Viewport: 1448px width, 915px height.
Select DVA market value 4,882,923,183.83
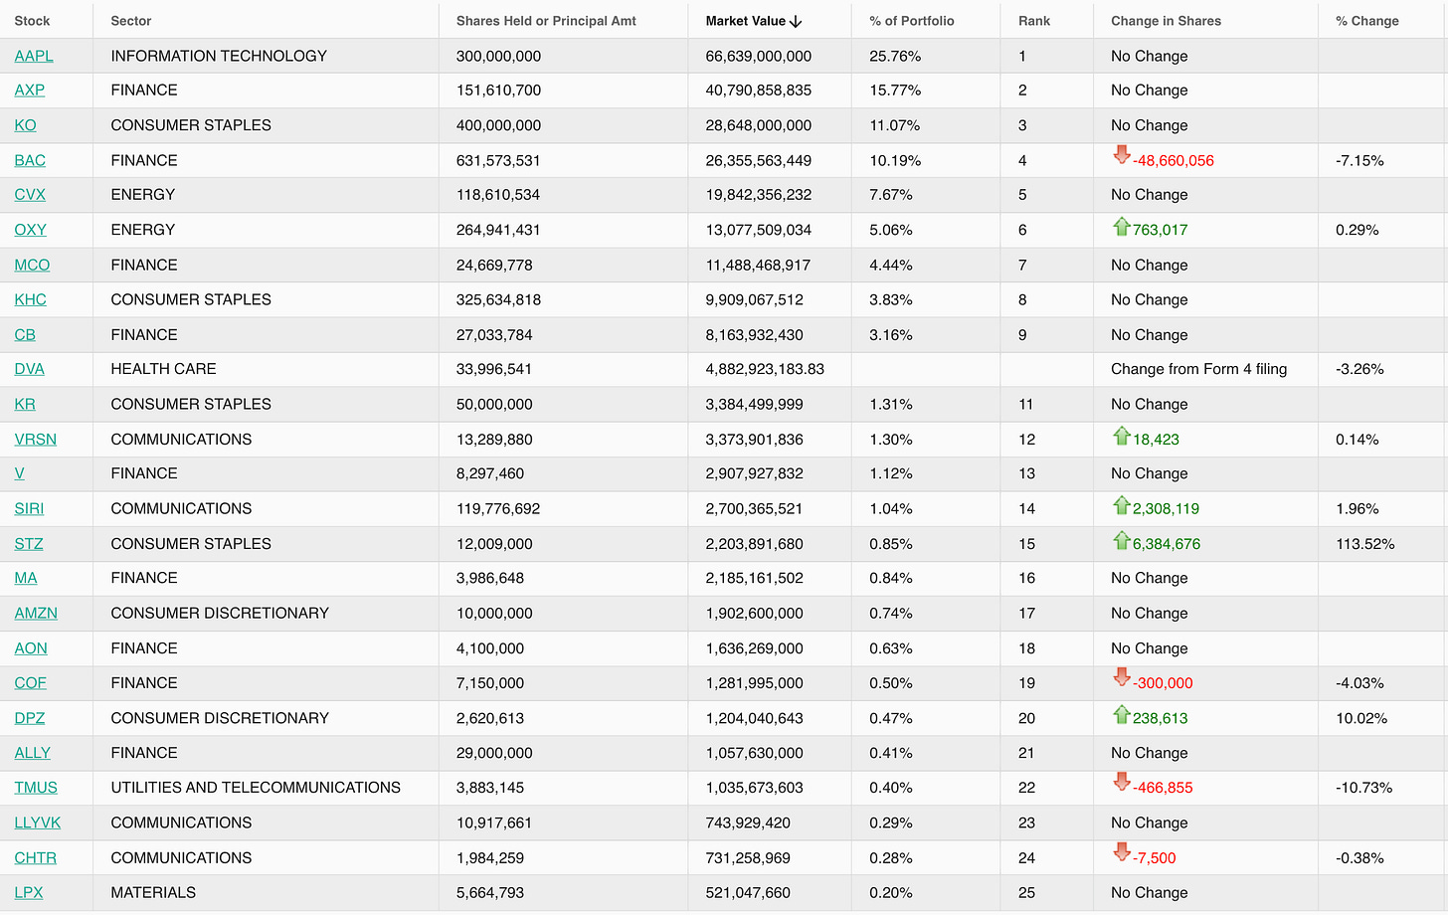click(765, 369)
